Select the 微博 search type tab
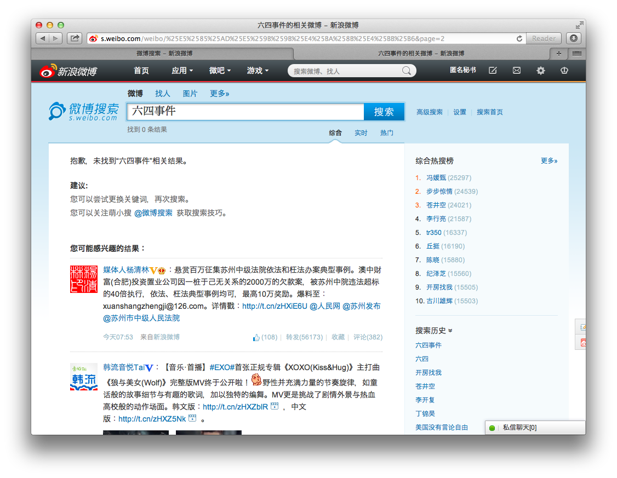The image size is (617, 478). point(135,94)
